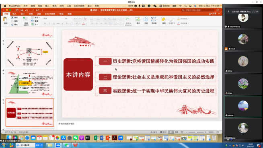263x148 pixels.
Task: Open the Transitions ribbon tab
Action: [x=31, y=14]
